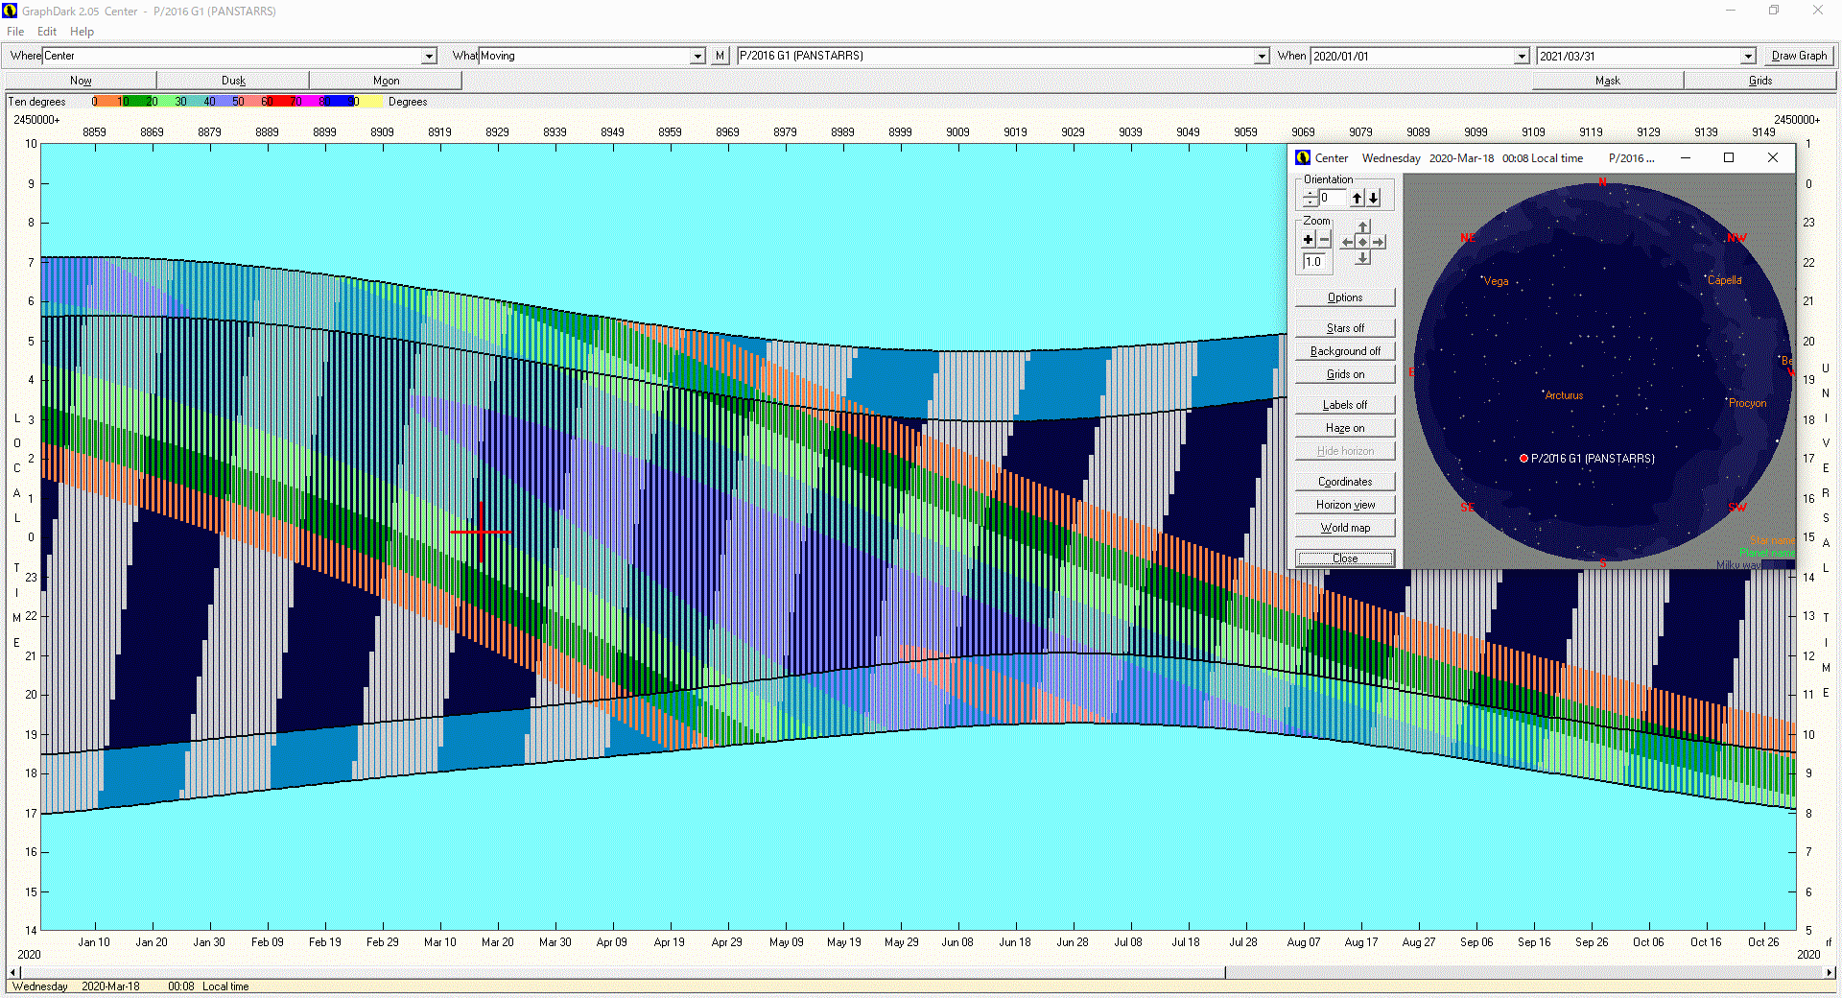This screenshot has width=1842, height=998.
Task: Click the Dusk button
Action: 233,81
